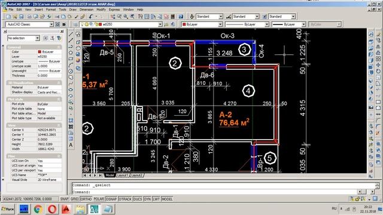Open the linetype ByLayer dropdown

click(x=267, y=24)
